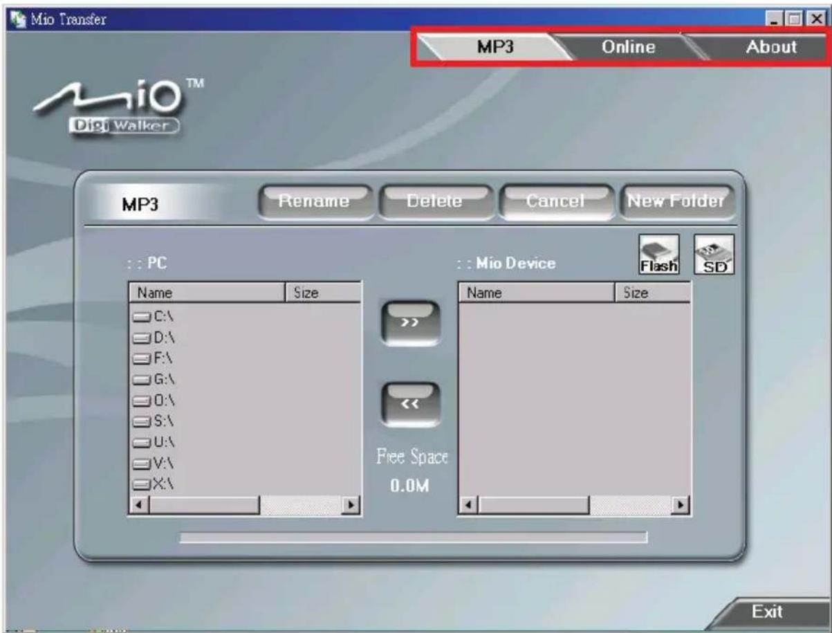Open the Online tab
Screen dimensions: 832x633
(628, 47)
